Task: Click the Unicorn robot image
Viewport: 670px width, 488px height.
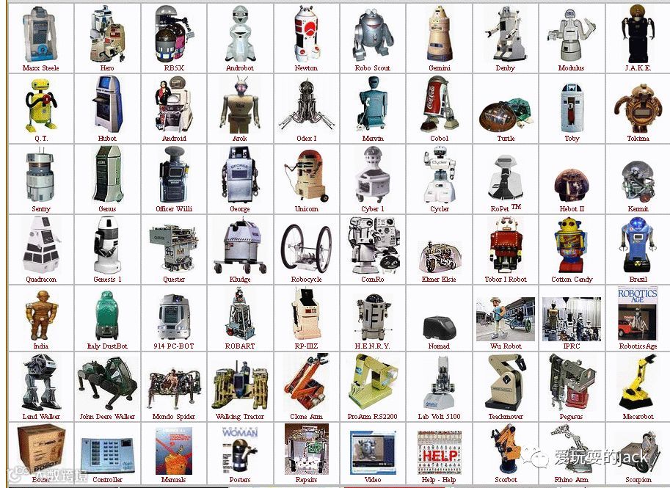Action: pyautogui.click(x=306, y=175)
